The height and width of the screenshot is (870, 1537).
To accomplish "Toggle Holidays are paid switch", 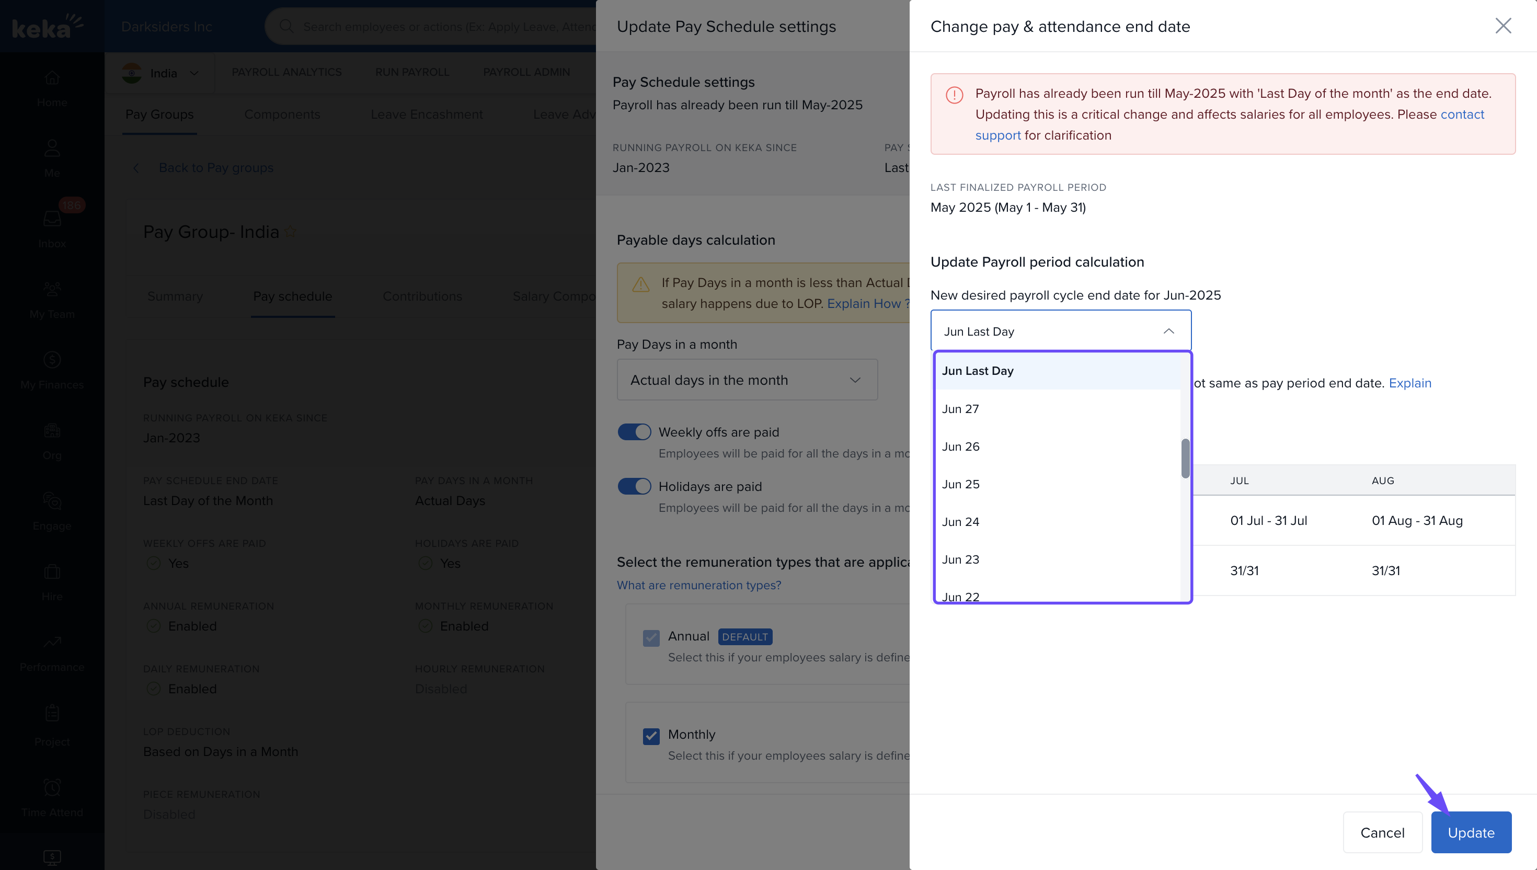I will pyautogui.click(x=634, y=486).
